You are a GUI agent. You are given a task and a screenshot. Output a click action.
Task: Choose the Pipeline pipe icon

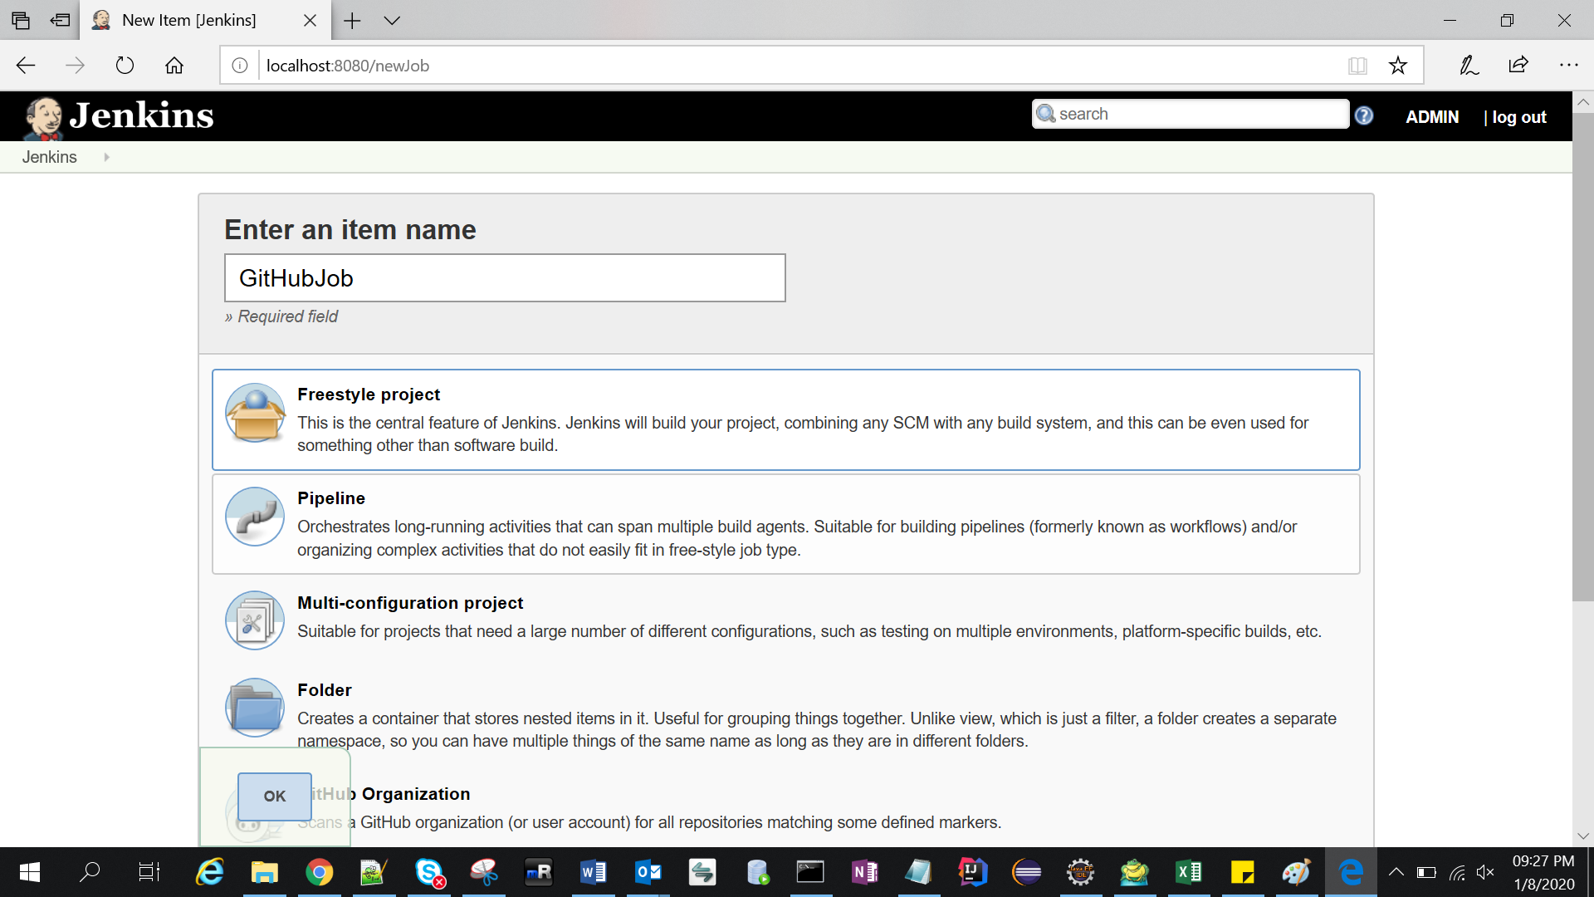point(255,517)
